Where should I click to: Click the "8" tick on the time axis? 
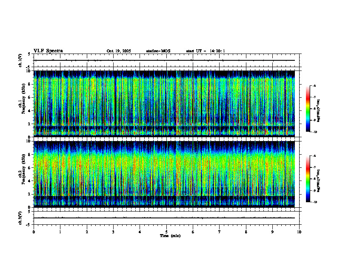(246, 232)
